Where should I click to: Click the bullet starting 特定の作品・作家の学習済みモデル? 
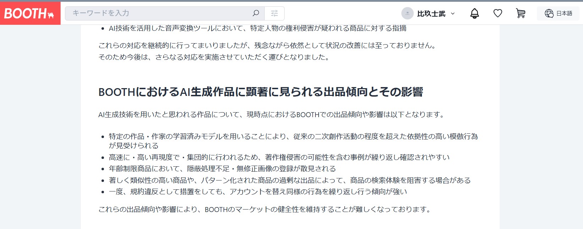293,141
